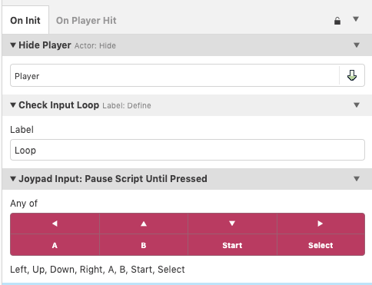Click the lock icon in tab bar
This screenshot has width=372, height=285.
tap(337, 21)
